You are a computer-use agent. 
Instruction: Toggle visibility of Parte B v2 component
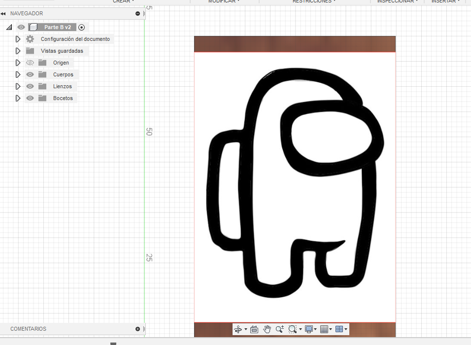(21, 27)
